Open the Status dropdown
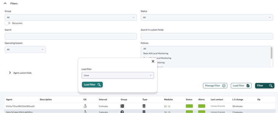This screenshot has width=278, height=113. pos(207,17)
